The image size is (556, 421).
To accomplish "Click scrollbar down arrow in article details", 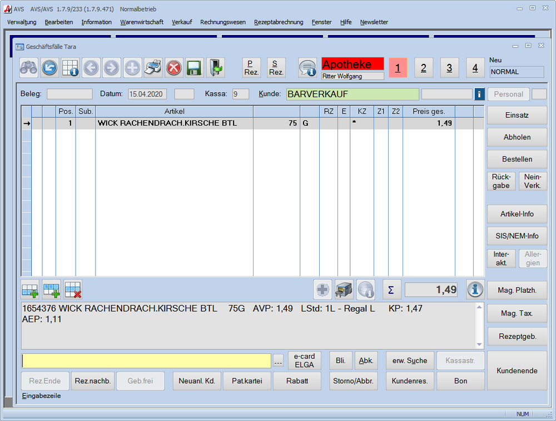I will [x=480, y=345].
